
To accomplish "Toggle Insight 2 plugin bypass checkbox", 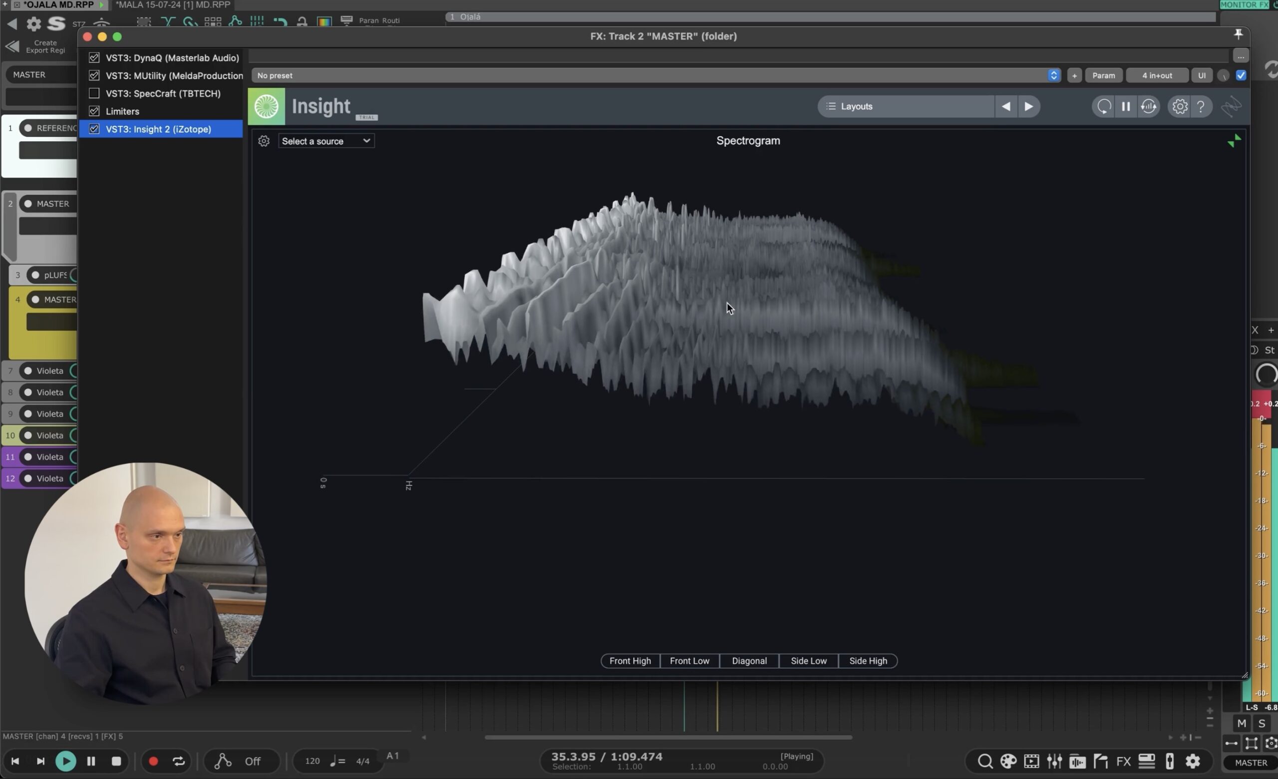I will (94, 129).
